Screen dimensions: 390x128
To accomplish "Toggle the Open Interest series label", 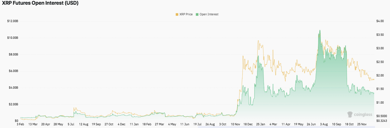I will pyautogui.click(x=209, y=14).
